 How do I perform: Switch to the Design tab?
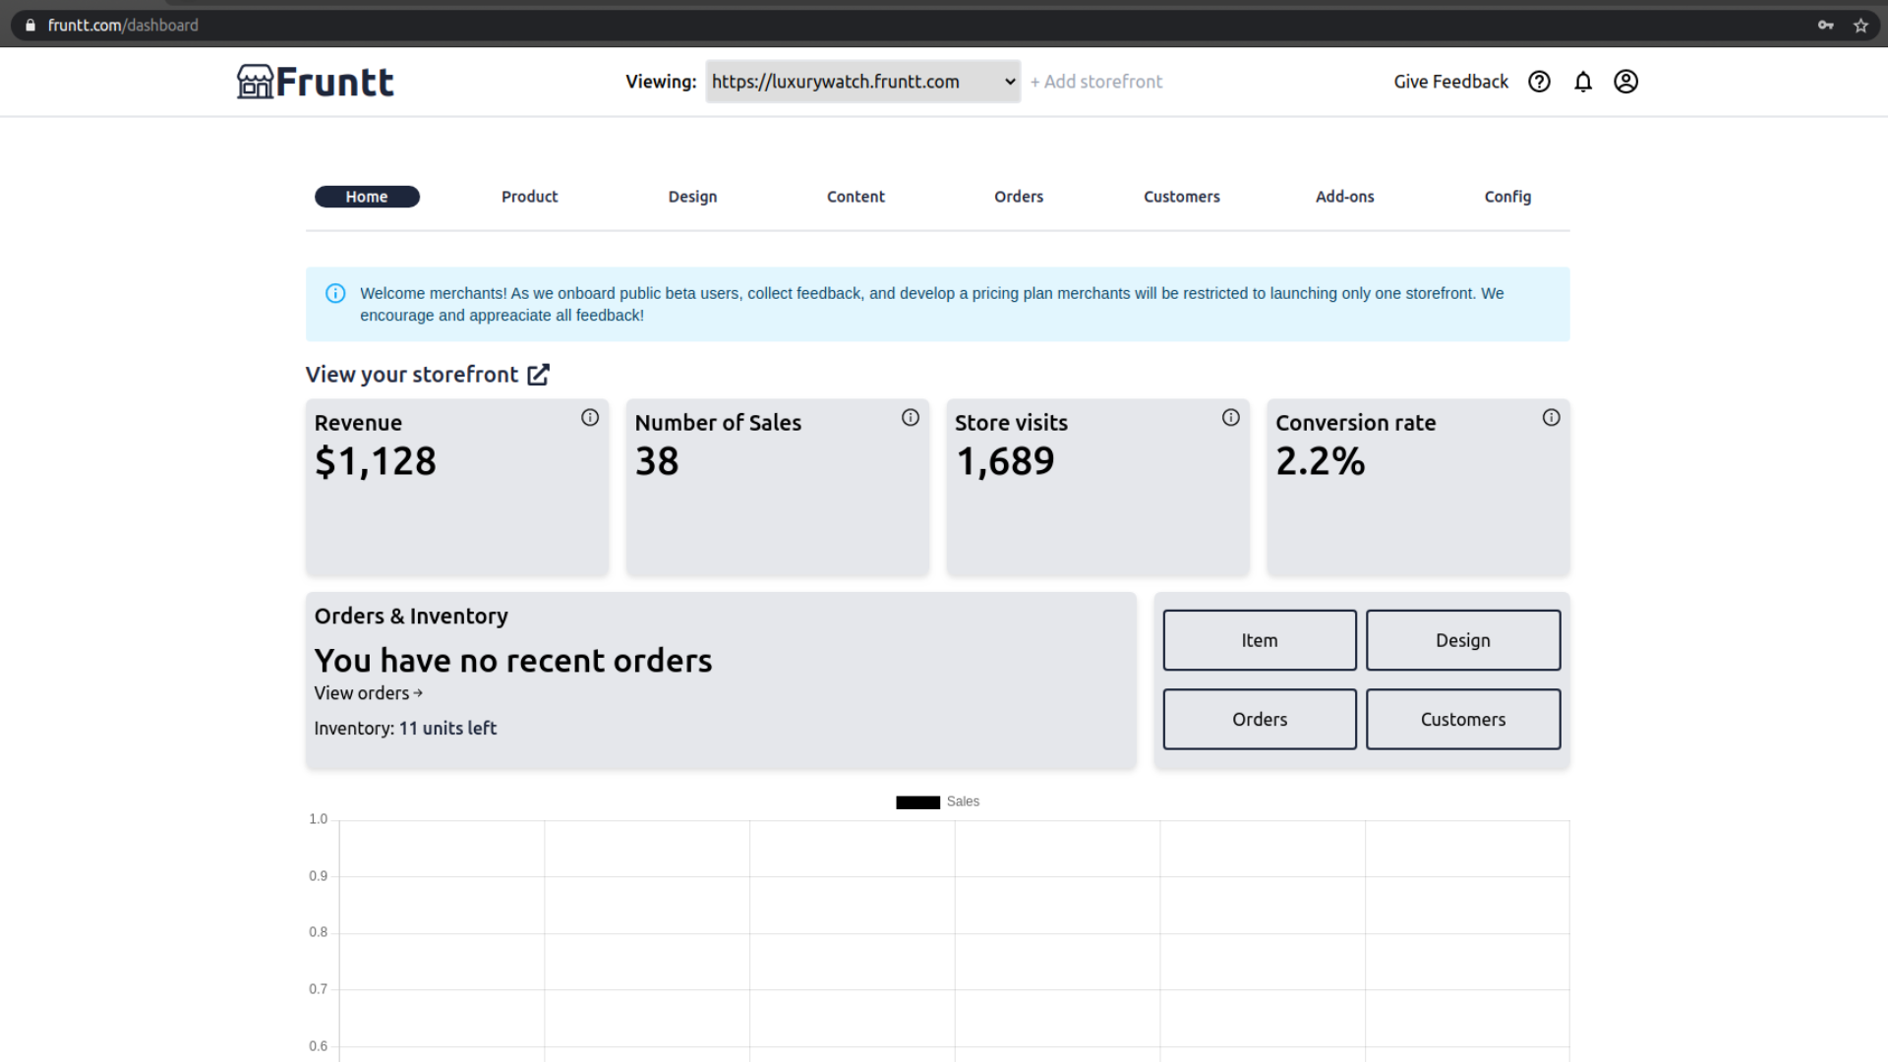coord(692,197)
